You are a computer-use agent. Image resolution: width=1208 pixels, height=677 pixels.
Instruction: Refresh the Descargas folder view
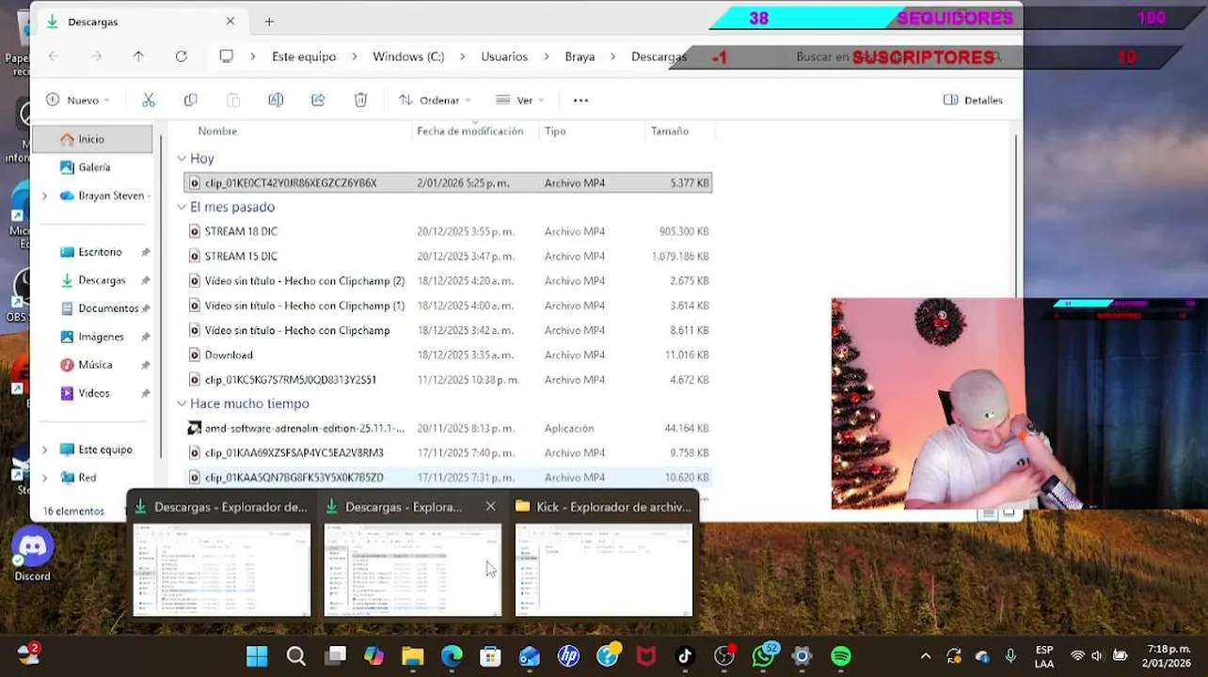[181, 56]
